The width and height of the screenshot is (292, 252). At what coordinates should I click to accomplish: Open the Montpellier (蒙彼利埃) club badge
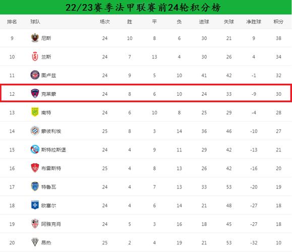[x=35, y=131]
